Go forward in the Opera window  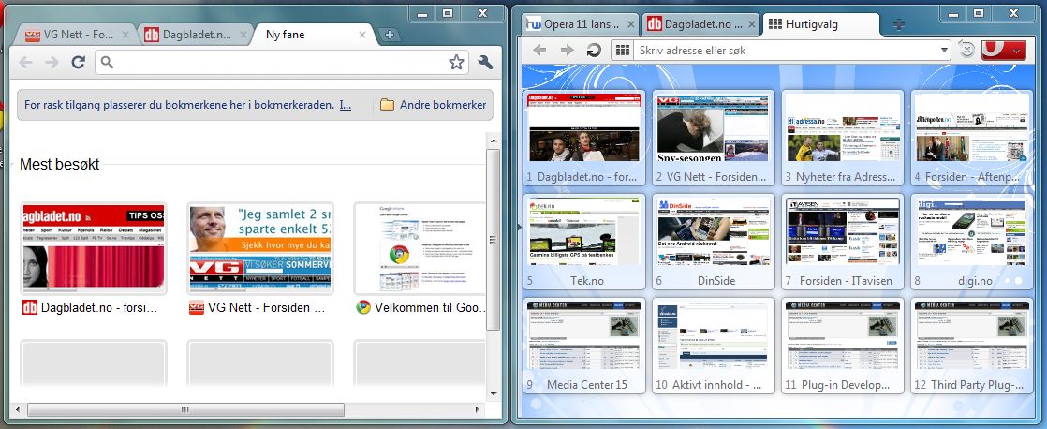tap(567, 51)
